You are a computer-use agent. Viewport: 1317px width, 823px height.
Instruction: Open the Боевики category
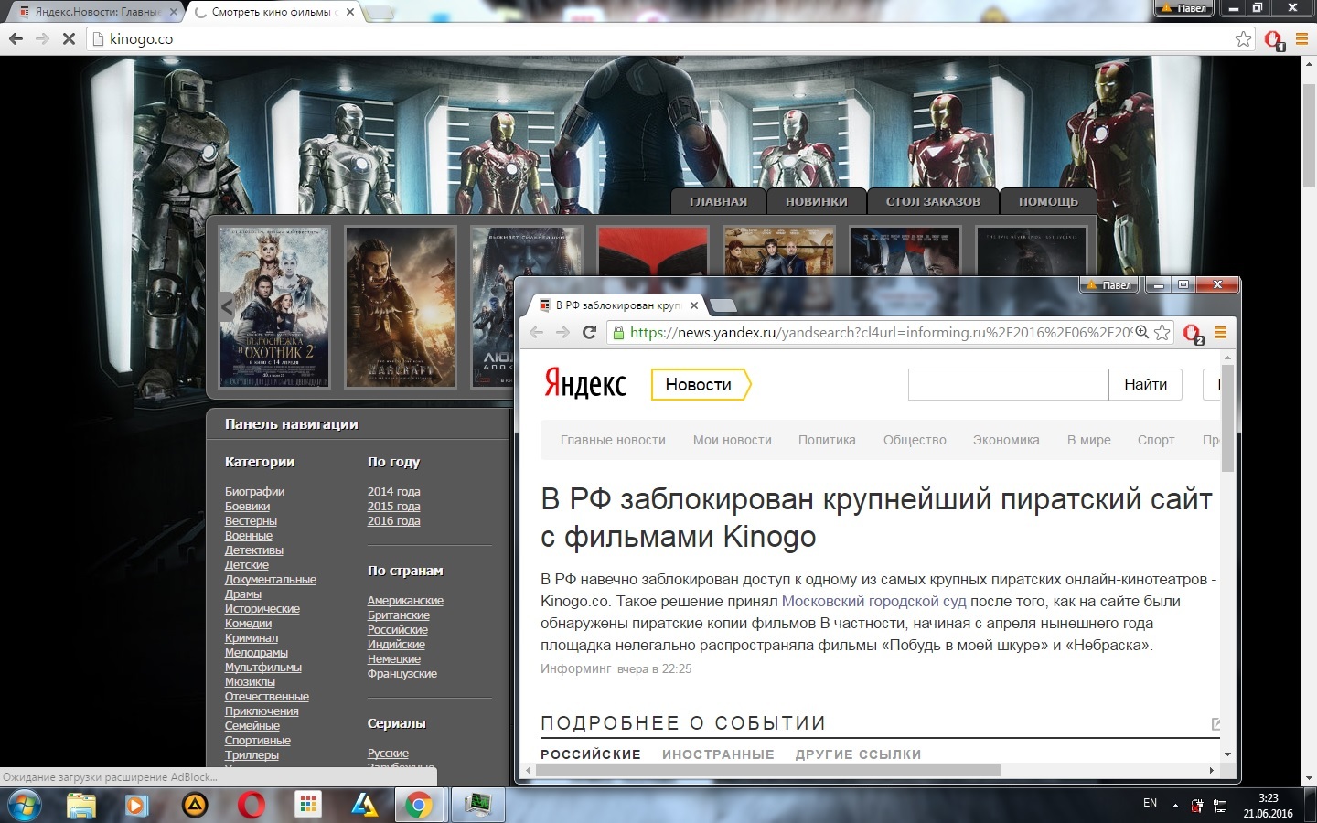coord(247,507)
